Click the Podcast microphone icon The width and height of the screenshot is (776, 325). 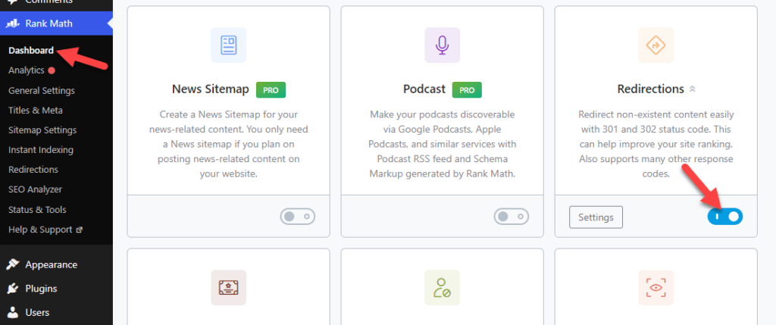[x=442, y=45]
